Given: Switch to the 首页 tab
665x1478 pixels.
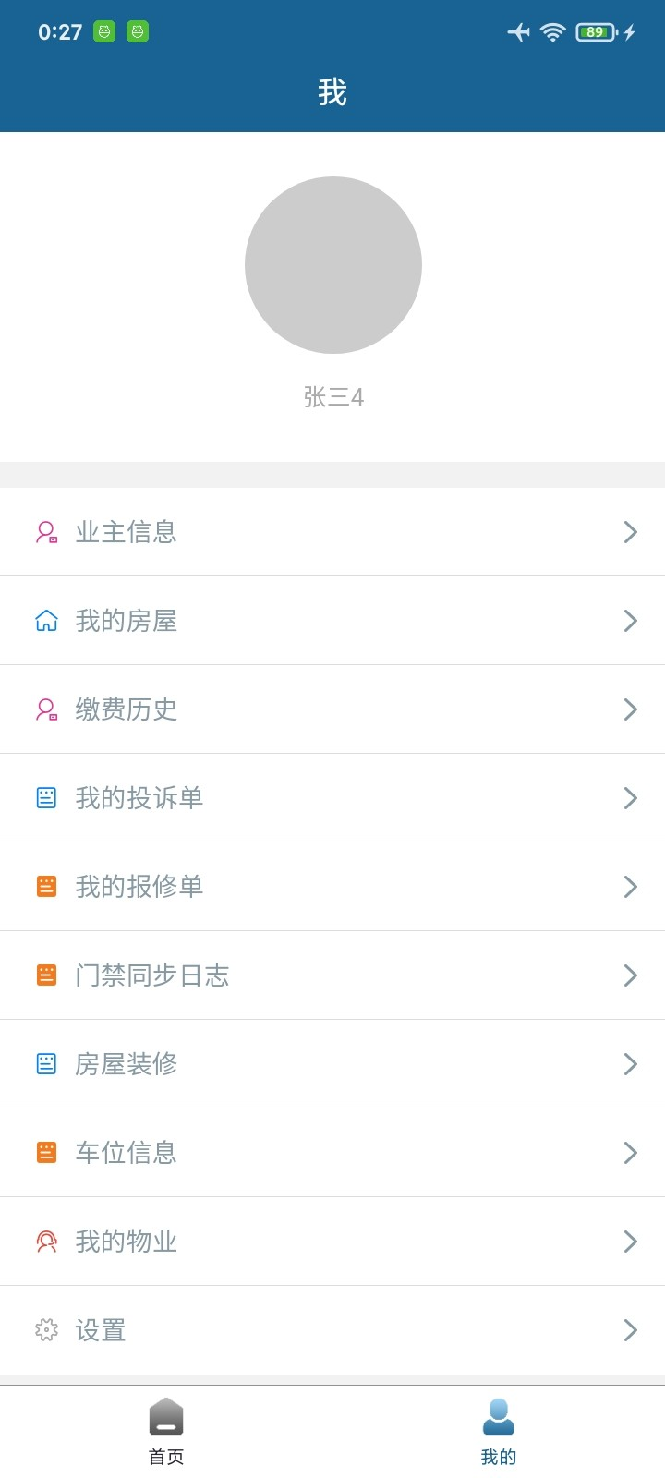Looking at the screenshot, I should (x=166, y=1432).
